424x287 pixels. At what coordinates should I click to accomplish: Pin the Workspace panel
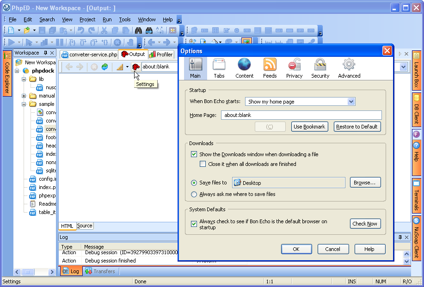pos(45,53)
